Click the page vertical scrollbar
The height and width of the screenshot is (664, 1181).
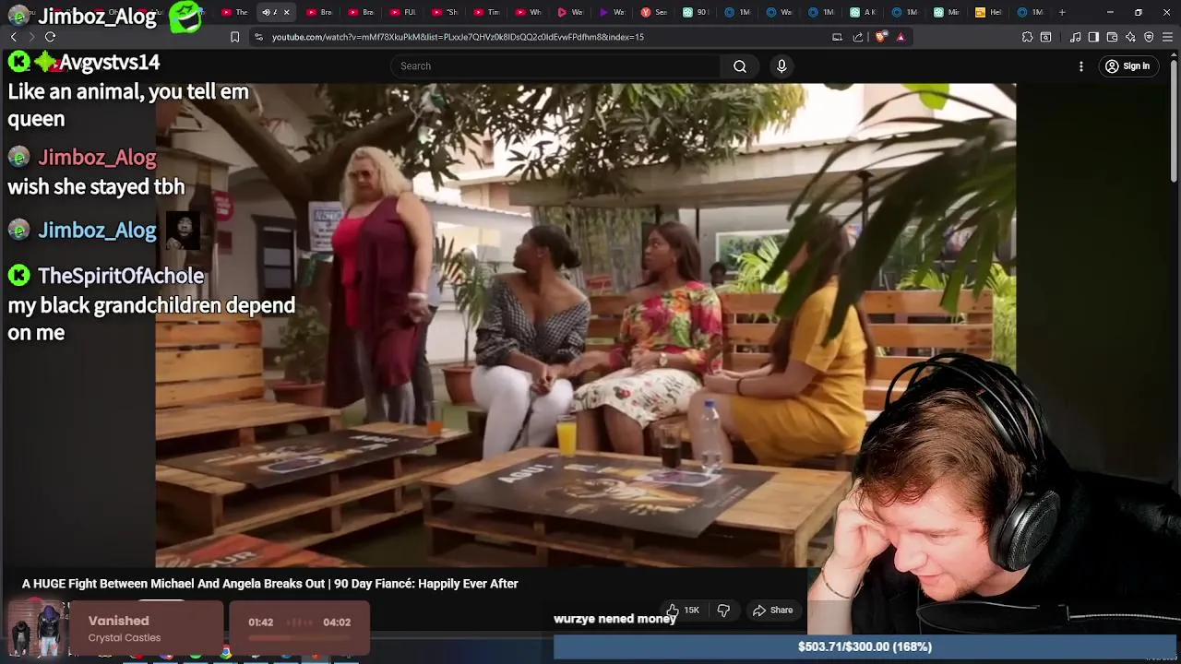(x=1175, y=120)
